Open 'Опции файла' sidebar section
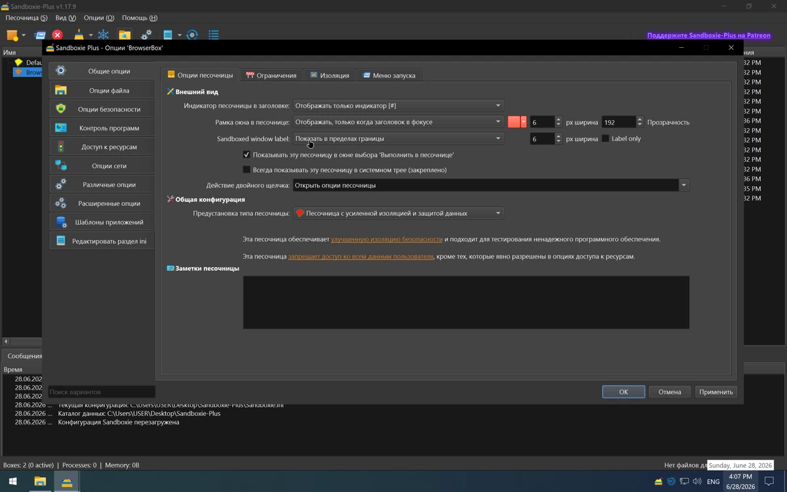This screenshot has width=787, height=492. [102, 91]
